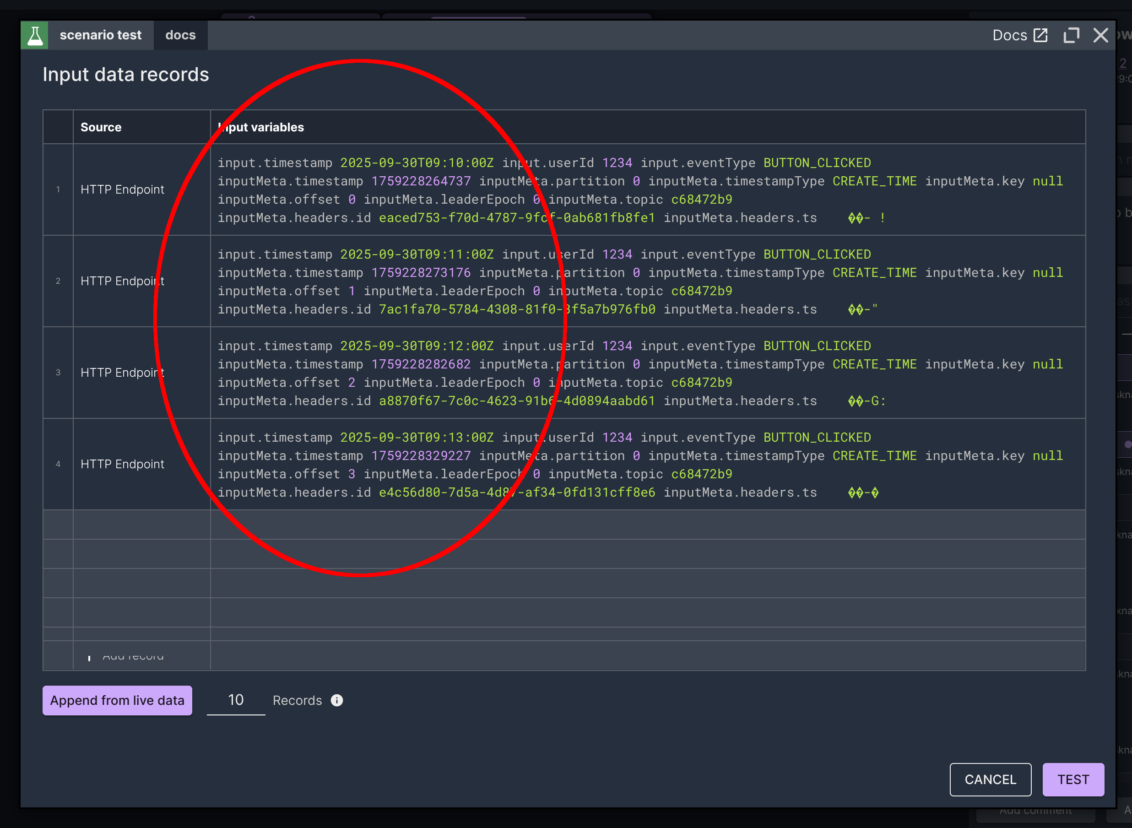Open Docs external link icon
This screenshot has height=828, width=1132.
point(1040,35)
